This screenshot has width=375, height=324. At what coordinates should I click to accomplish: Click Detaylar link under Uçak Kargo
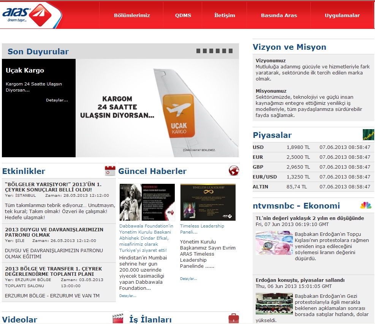tap(57, 100)
